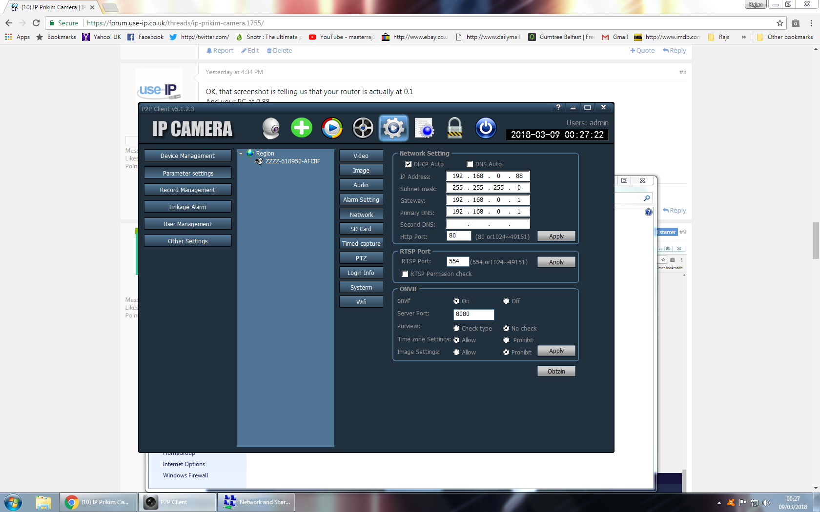Viewport: 820px width, 512px height.
Task: Expand the Chrome bookmarks overflow chevron
Action: point(743,37)
